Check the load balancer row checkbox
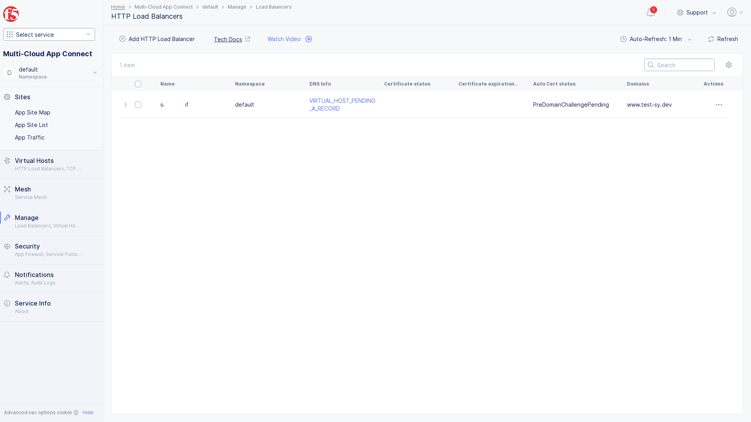Viewport: 751px width, 422px height. (138, 105)
